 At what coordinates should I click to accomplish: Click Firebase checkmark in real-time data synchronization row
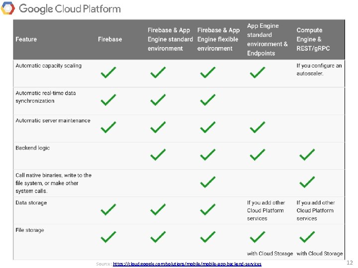pyautogui.click(x=108, y=100)
